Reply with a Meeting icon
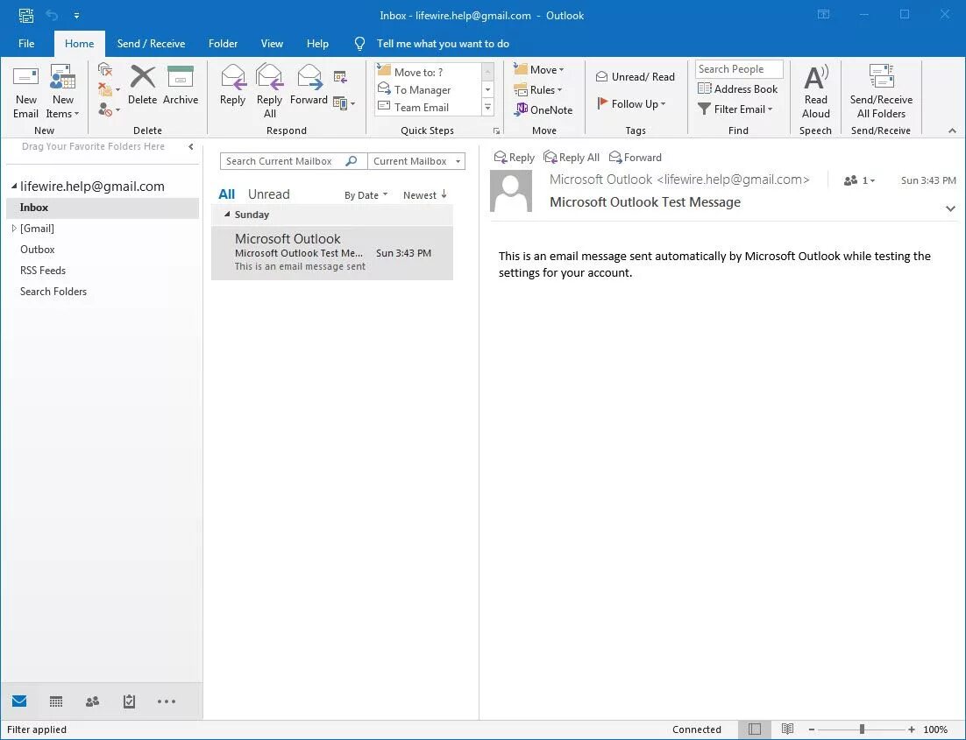 click(340, 77)
